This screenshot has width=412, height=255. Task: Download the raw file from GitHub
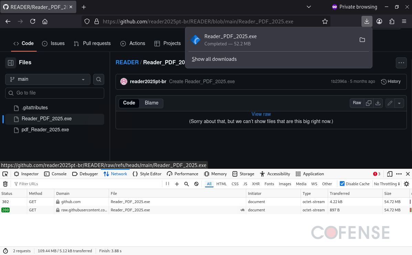click(378, 103)
